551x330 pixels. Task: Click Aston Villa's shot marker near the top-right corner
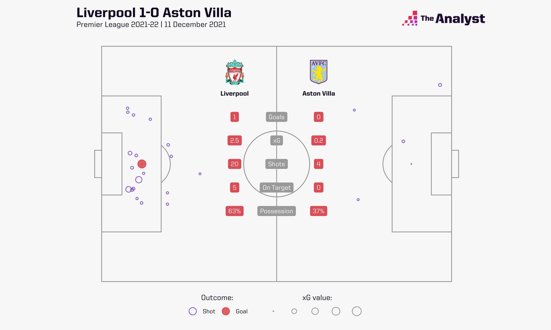click(x=440, y=85)
